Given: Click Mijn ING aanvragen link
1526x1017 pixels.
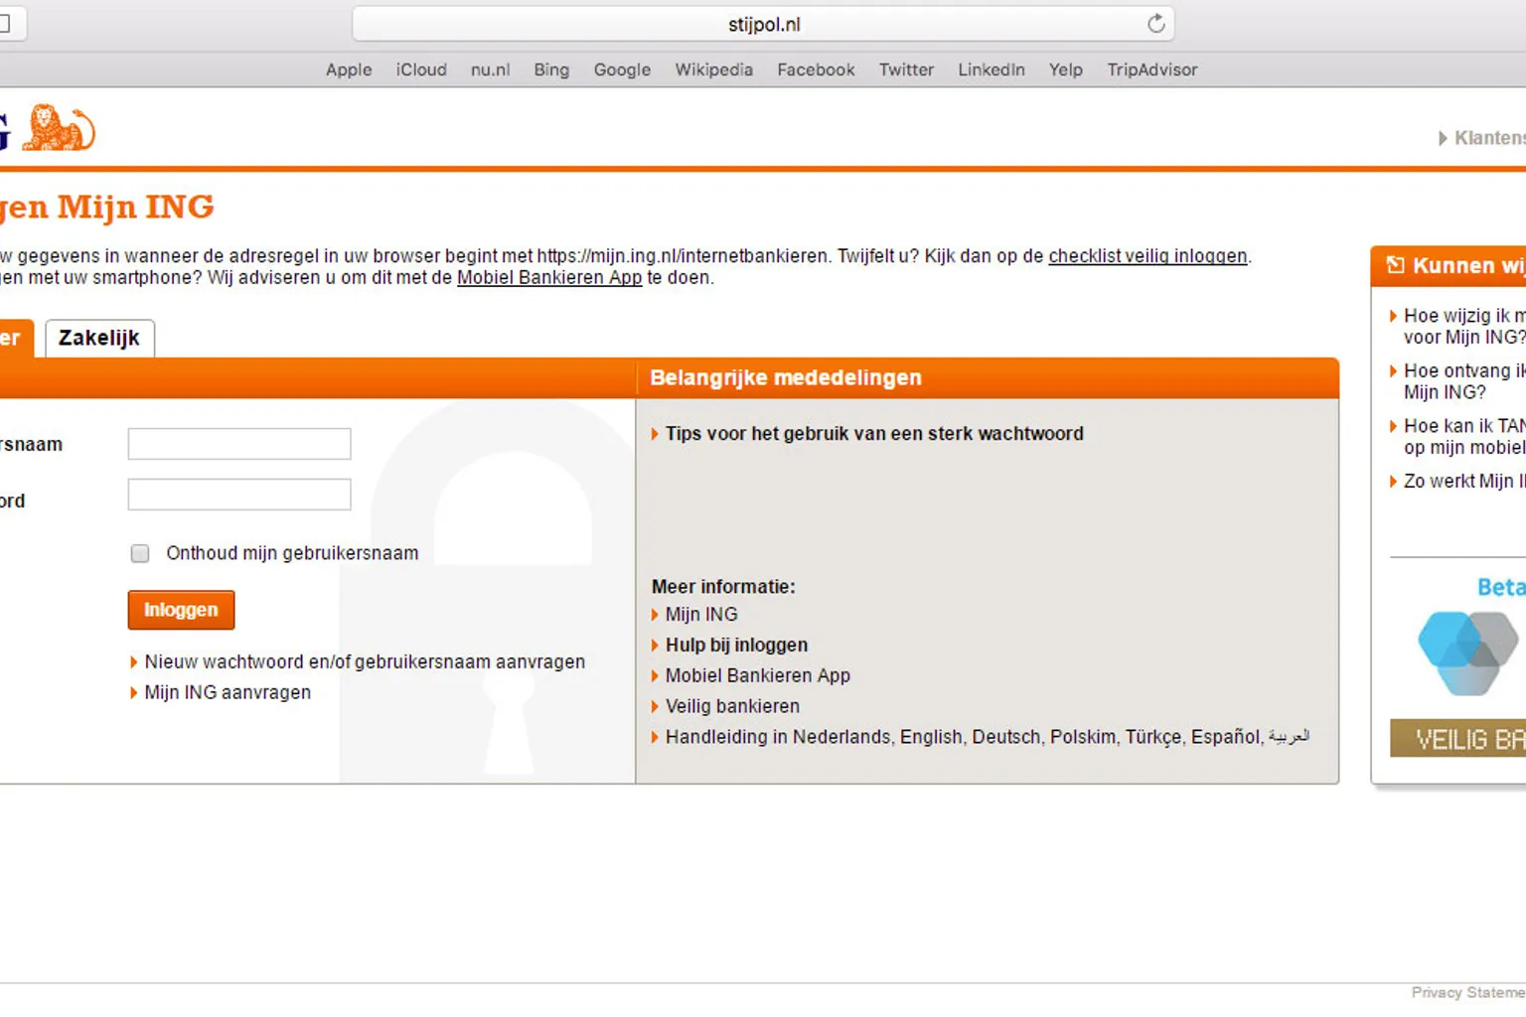Looking at the screenshot, I should pyautogui.click(x=228, y=693).
